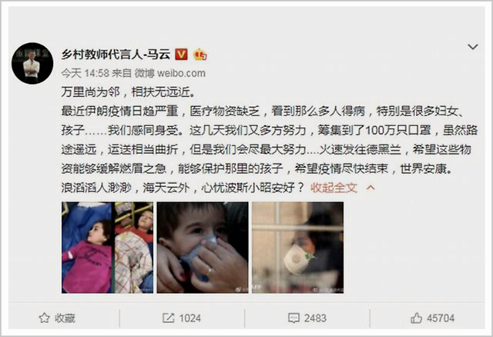
Task: Click the 收藏 label
Action: point(65,319)
